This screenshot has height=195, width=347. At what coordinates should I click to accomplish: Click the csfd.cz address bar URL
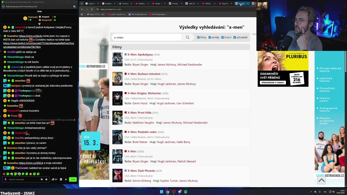pyautogui.click(x=111, y=9)
